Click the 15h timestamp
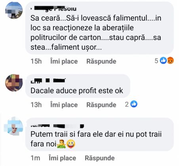Image resolution: width=179 pixels, height=166 pixels. [36, 61]
